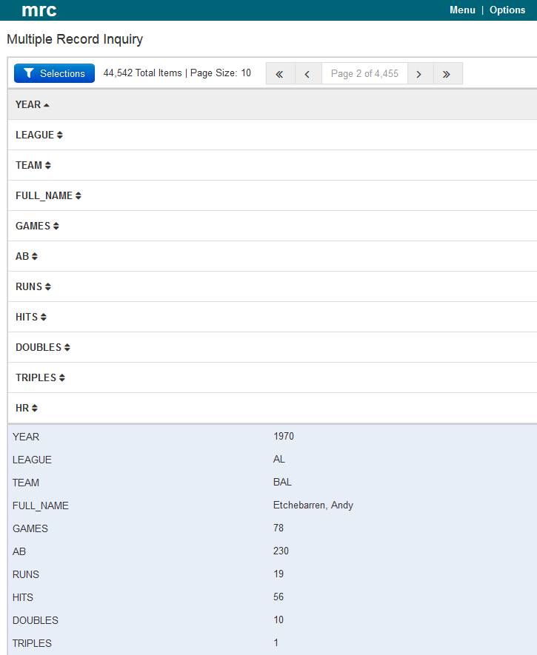Sort by the YEAR column header
This screenshot has width=537, height=655.
[32, 104]
